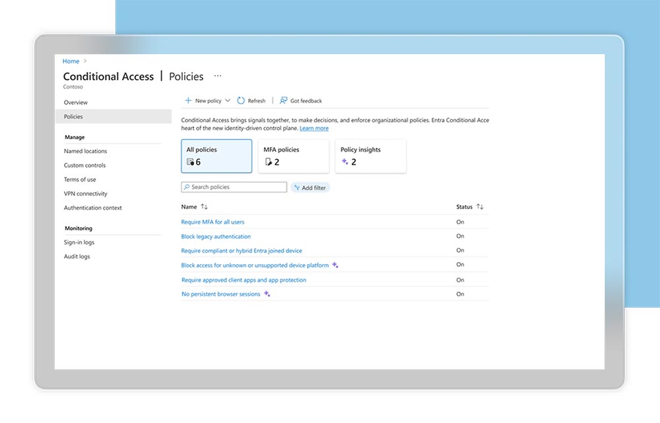Click the Name column sort arrows
This screenshot has height=423, width=660.
click(x=204, y=207)
